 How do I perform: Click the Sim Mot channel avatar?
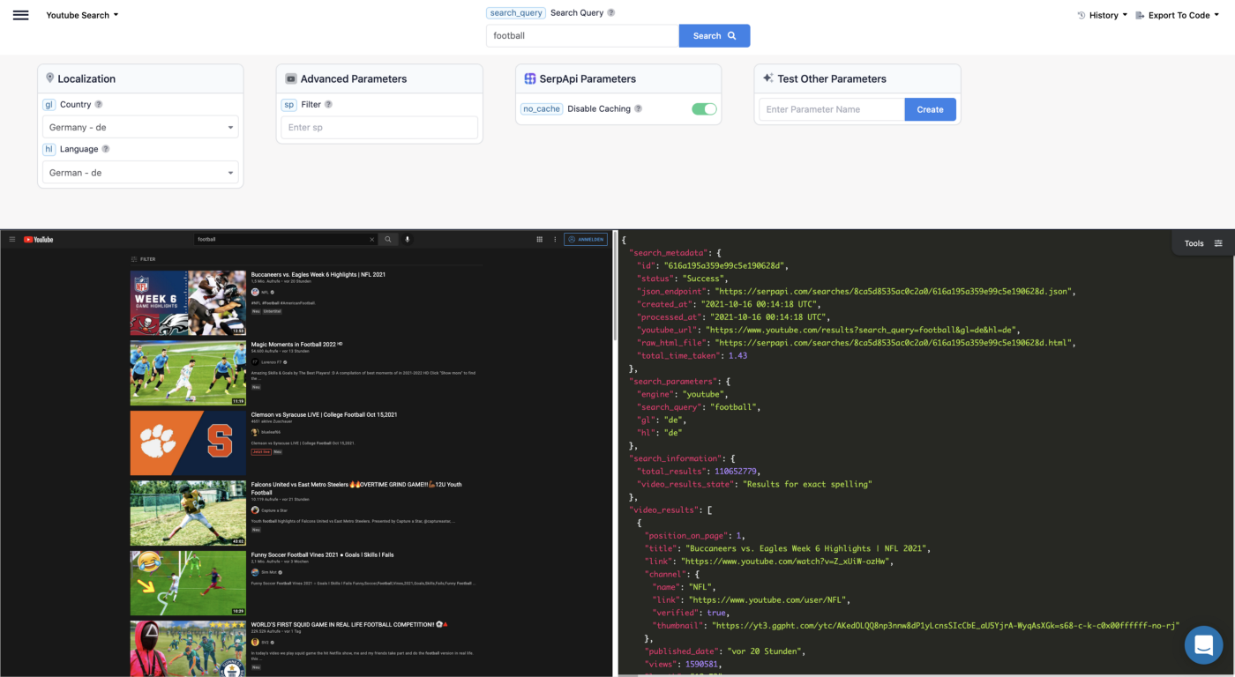(x=255, y=572)
